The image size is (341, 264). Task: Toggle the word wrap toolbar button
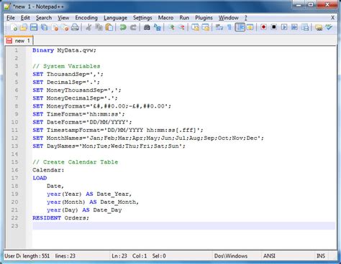click(x=219, y=27)
